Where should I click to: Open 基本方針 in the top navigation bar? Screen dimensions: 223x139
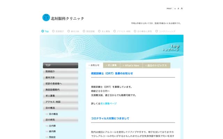point(74,31)
